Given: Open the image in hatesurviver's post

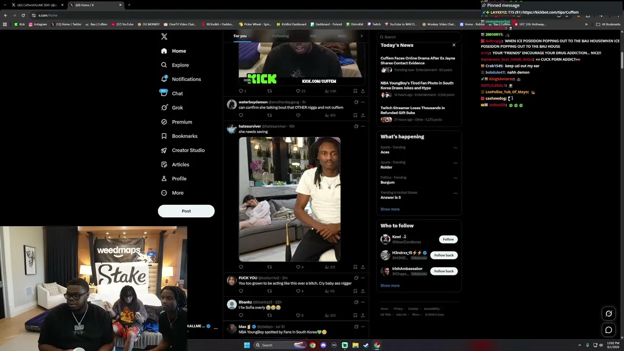Looking at the screenshot, I should pyautogui.click(x=290, y=199).
